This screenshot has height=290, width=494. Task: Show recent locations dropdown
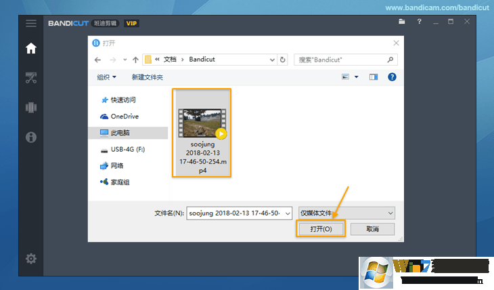click(x=125, y=60)
